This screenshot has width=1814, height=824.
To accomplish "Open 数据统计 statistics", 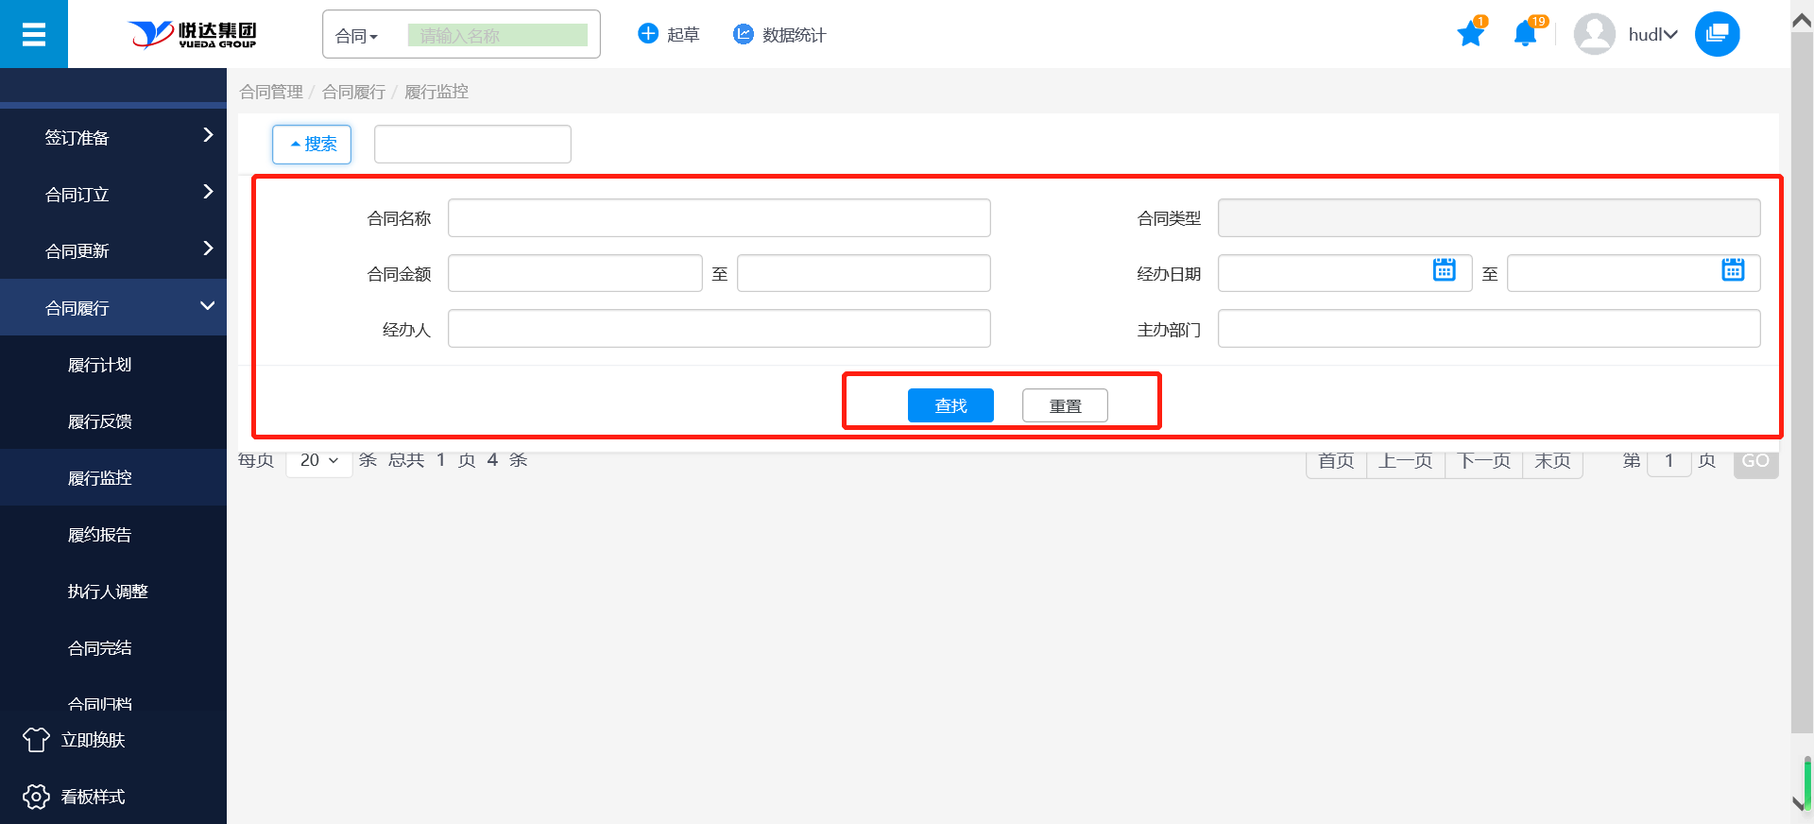I will pyautogui.click(x=779, y=35).
